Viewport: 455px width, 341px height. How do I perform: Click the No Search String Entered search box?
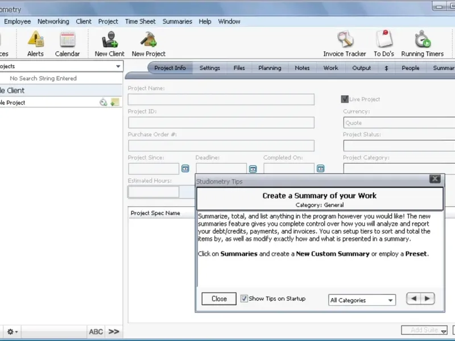61,78
